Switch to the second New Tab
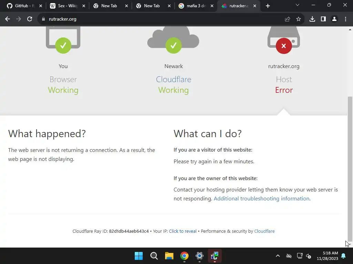This screenshot has width=353, height=264. pyautogui.click(x=152, y=6)
